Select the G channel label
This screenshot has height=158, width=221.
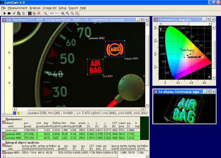9,68
